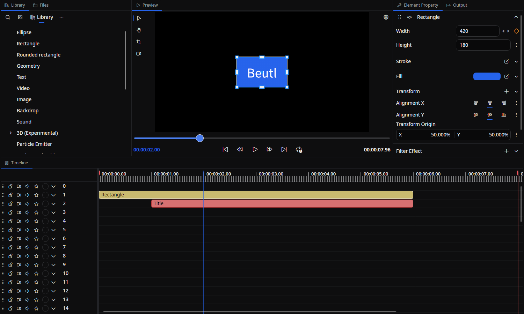
Task: Collapse the Rectangle property section
Action: [x=516, y=17]
